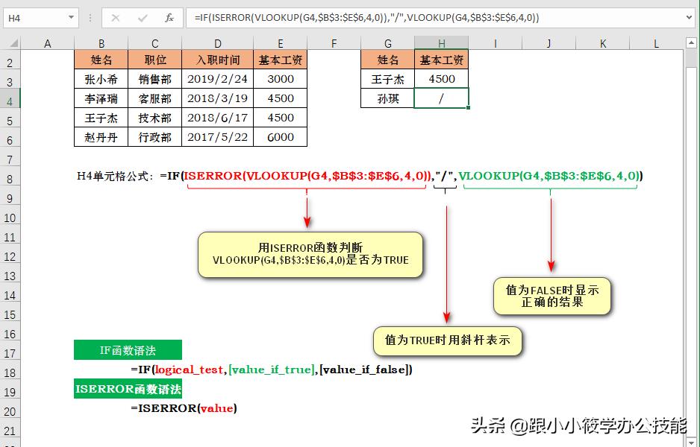Screen dimensions: 700x447
Task: Select the 基本工资 header cell of lookup table
Action: (x=442, y=59)
